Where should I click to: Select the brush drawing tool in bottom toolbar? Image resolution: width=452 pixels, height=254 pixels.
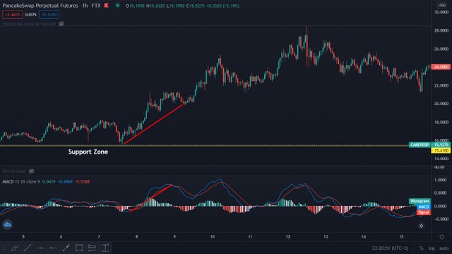(x=15, y=248)
